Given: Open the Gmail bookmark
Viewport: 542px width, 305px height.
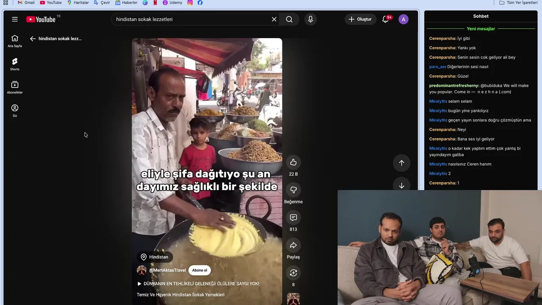Looking at the screenshot, I should coord(26,3).
